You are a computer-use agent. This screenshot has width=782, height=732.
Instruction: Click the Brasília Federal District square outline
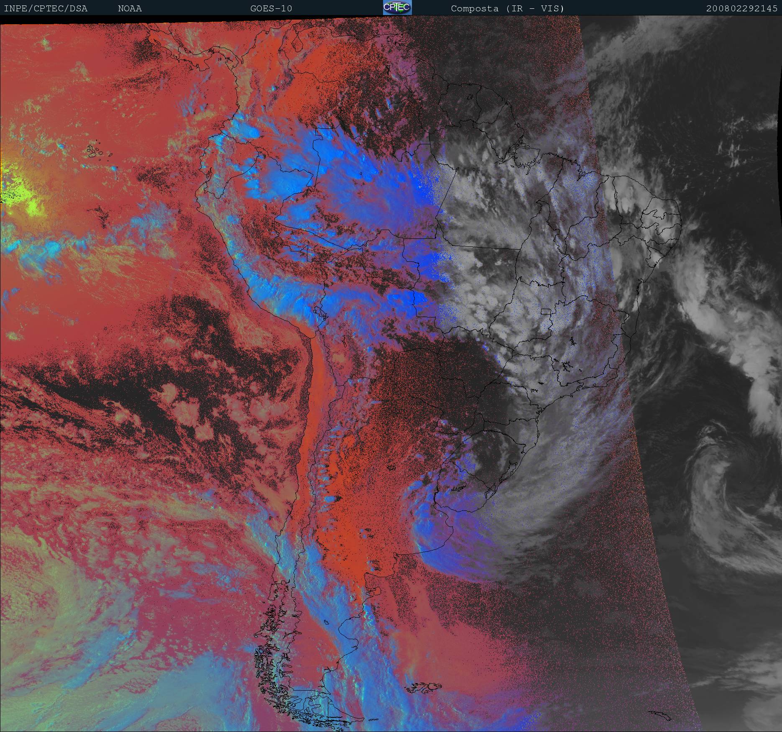(545, 311)
